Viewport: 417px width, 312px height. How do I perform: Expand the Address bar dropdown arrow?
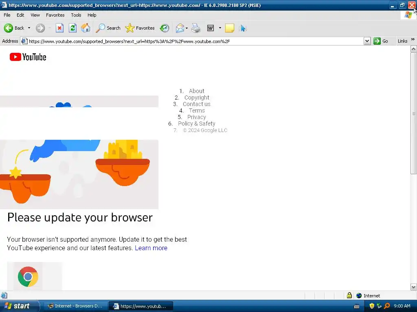click(367, 41)
